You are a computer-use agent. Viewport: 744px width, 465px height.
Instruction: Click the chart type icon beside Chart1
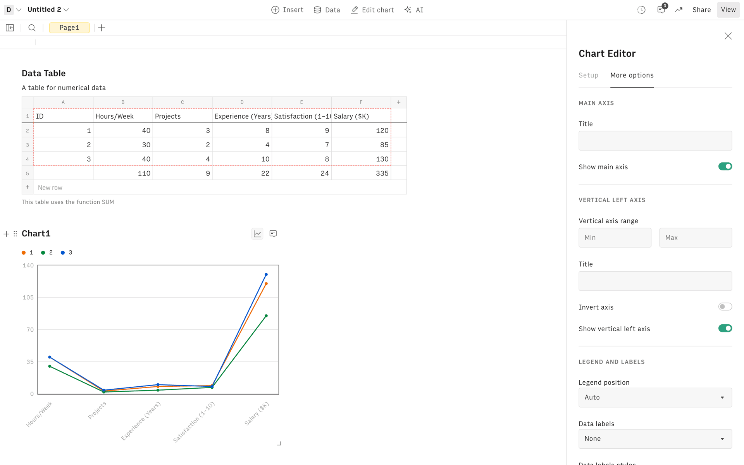[x=257, y=234]
